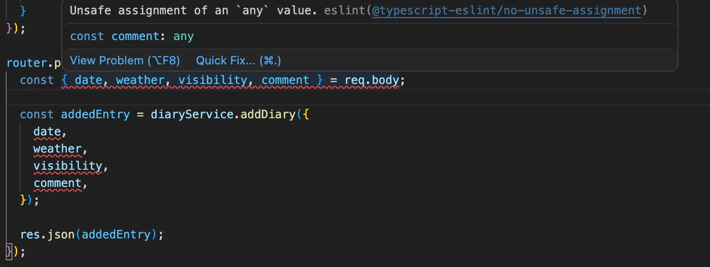
Task: Click 'comment' in the destructuring line
Action: (285, 80)
